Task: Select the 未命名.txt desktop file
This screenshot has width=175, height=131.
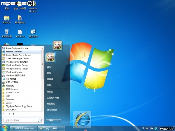Action: pyautogui.click(x=20, y=34)
